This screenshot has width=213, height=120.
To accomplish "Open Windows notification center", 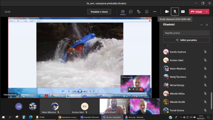I will (208, 117).
